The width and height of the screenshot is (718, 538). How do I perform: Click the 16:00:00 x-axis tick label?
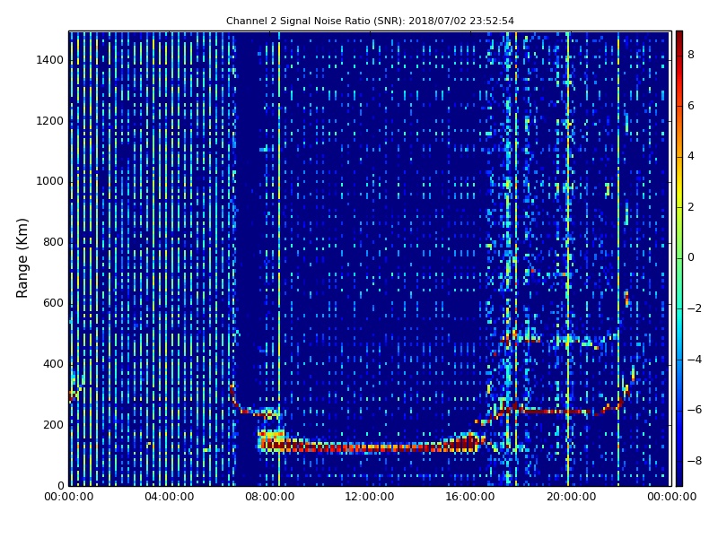pyautogui.click(x=470, y=497)
